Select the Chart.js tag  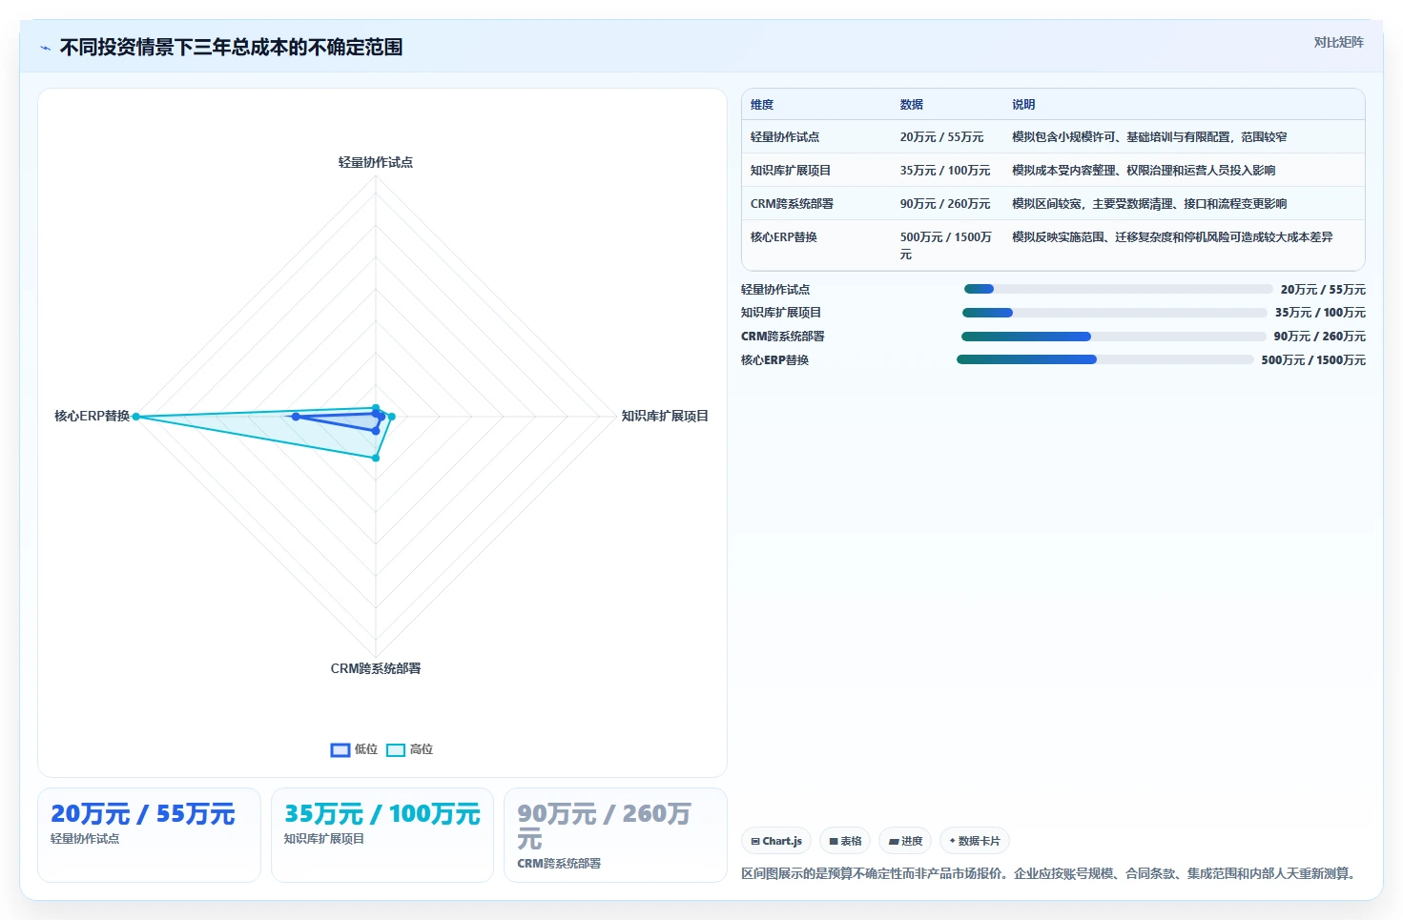point(776,841)
